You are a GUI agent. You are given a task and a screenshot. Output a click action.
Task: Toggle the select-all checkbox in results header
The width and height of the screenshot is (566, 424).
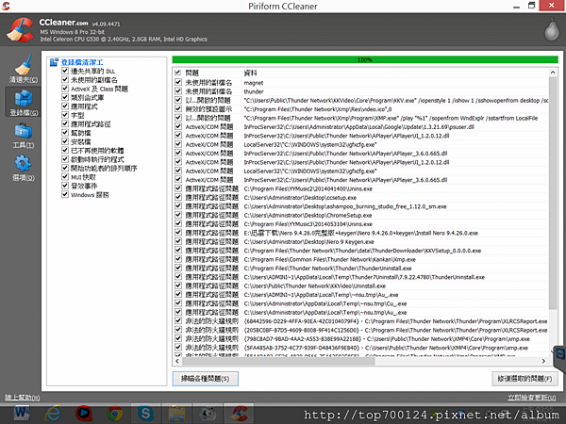coord(178,73)
